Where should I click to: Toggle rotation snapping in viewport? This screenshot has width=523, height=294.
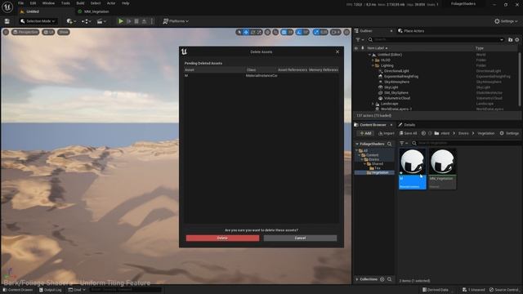tap(299, 32)
